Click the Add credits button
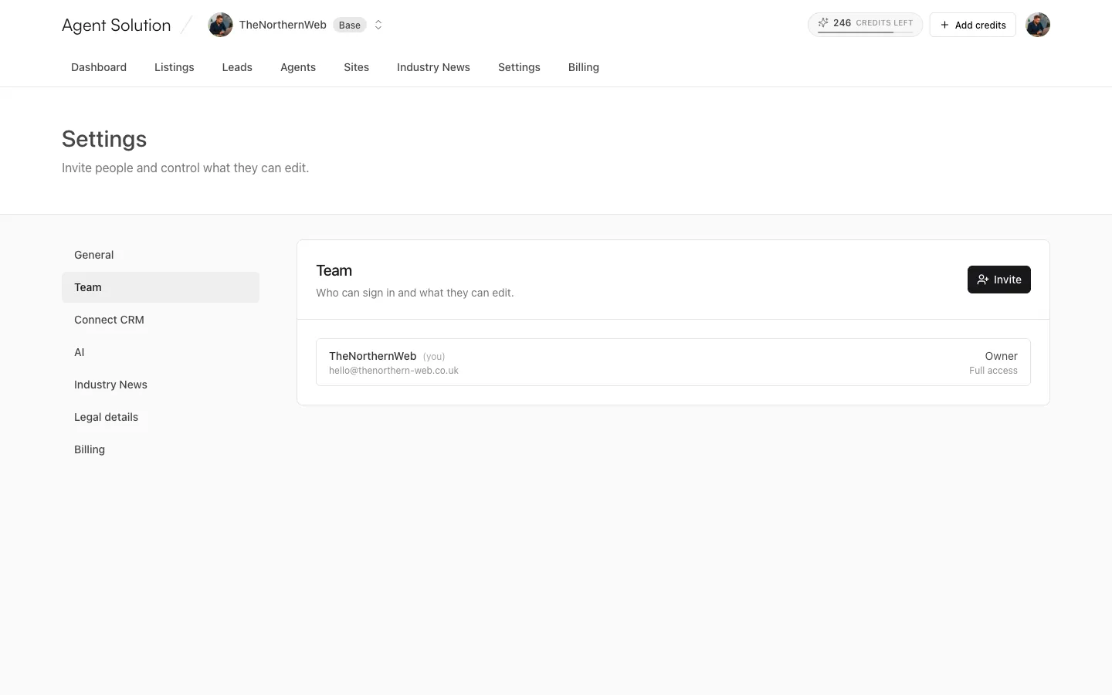 tap(972, 25)
